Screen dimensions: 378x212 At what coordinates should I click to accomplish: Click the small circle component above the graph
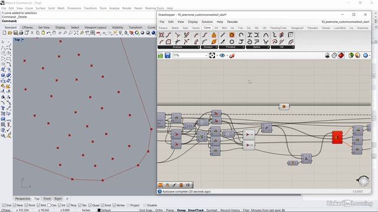click(x=284, y=107)
